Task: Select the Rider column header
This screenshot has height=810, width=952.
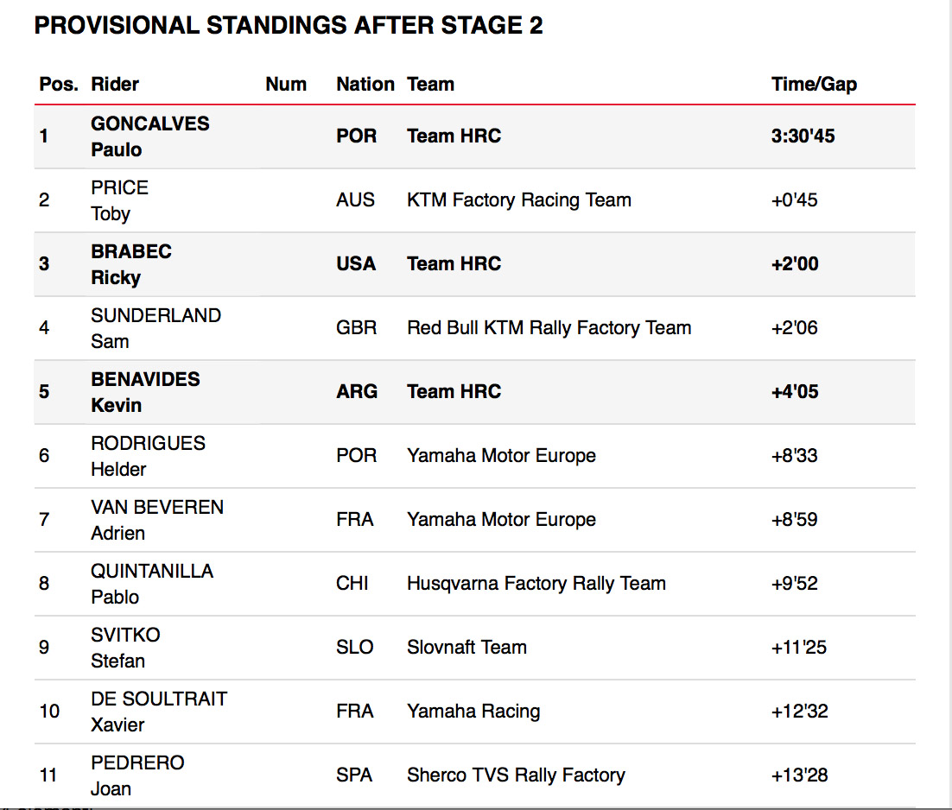Action: (115, 84)
